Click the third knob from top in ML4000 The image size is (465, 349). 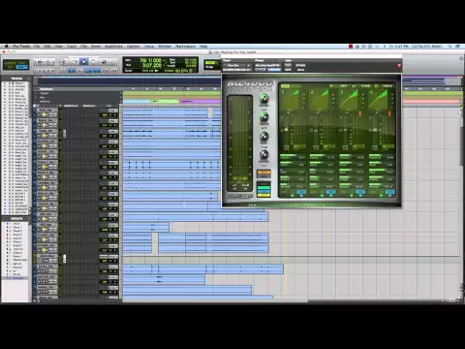(264, 137)
